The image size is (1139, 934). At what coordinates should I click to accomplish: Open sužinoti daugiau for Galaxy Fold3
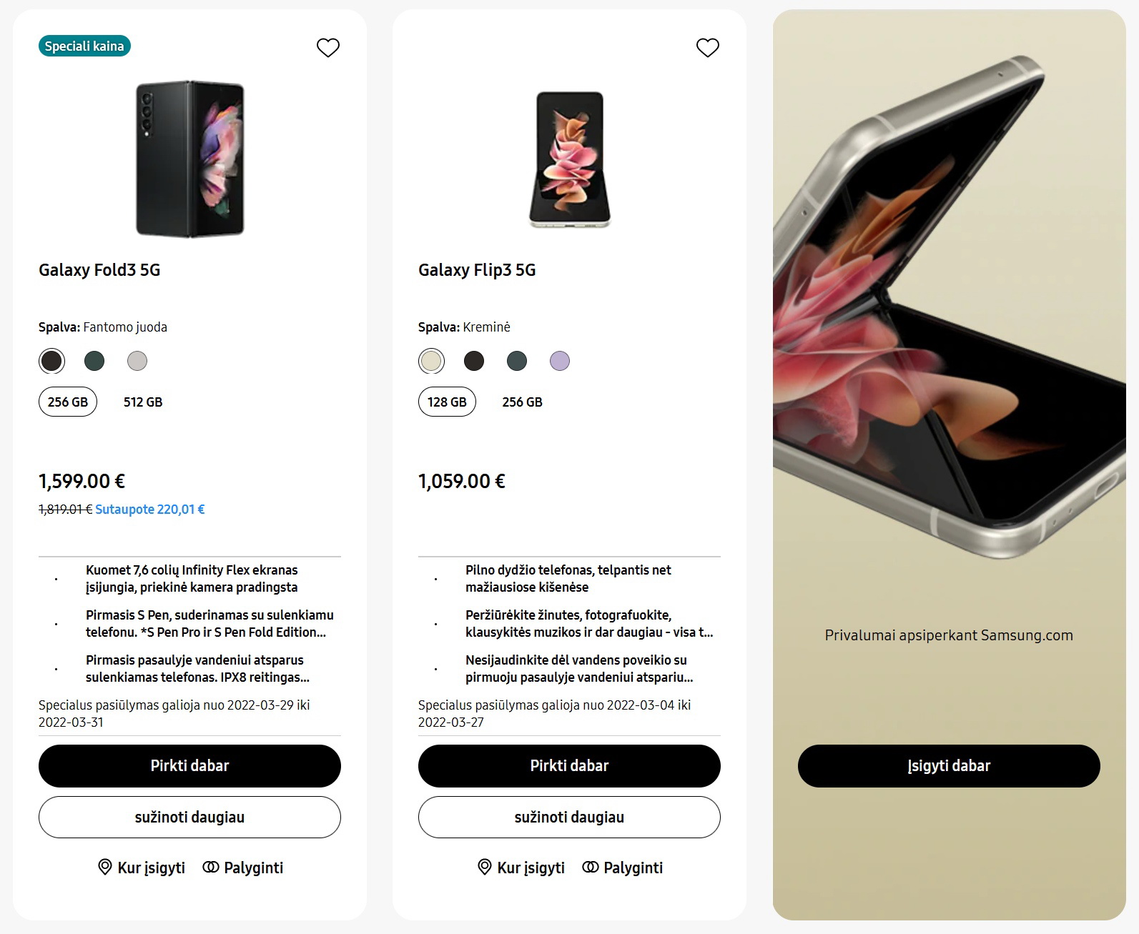[x=189, y=818]
